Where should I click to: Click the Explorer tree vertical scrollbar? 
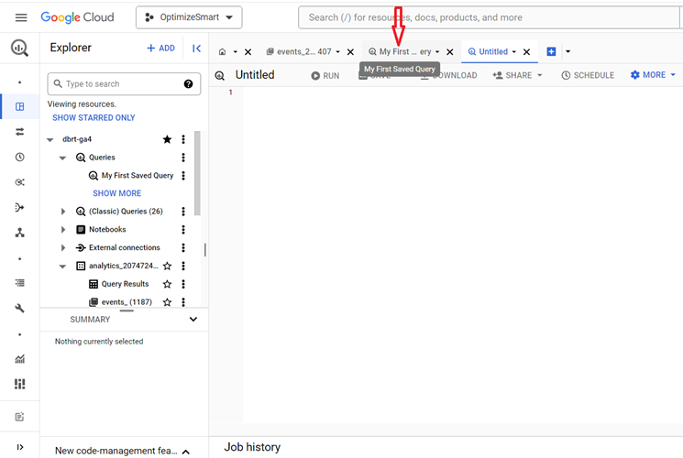(x=197, y=173)
